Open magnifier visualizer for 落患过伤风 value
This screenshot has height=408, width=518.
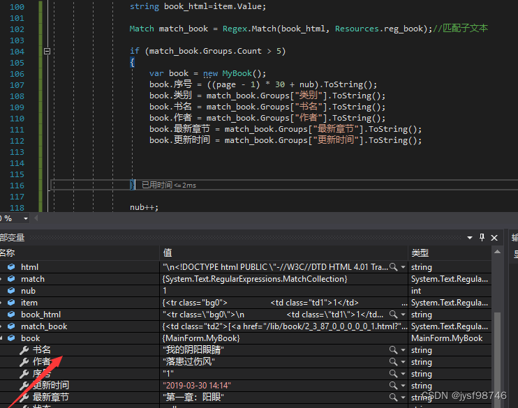pos(393,362)
